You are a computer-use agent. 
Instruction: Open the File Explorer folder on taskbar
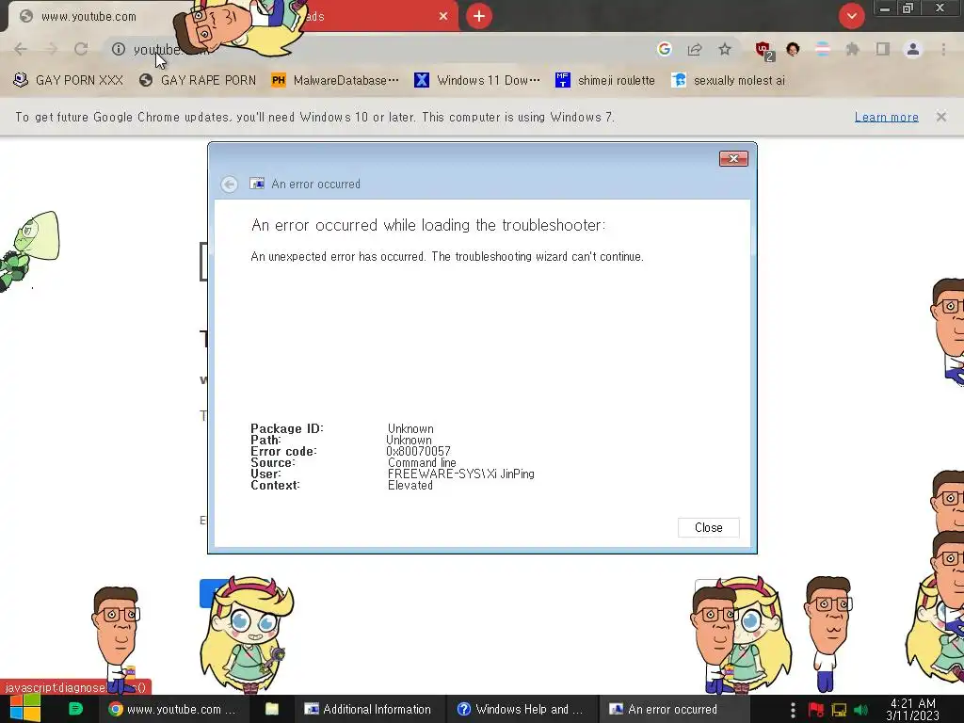pyautogui.click(x=272, y=709)
